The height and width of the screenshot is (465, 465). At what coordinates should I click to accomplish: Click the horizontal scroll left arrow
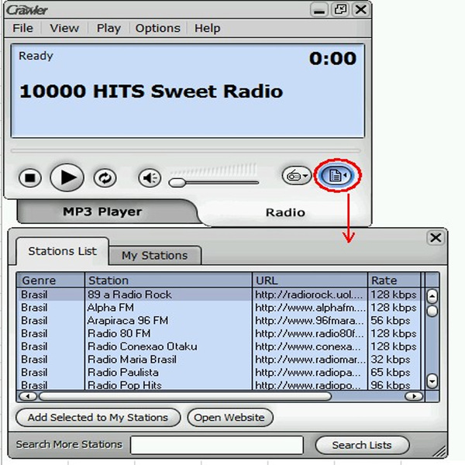(28, 396)
